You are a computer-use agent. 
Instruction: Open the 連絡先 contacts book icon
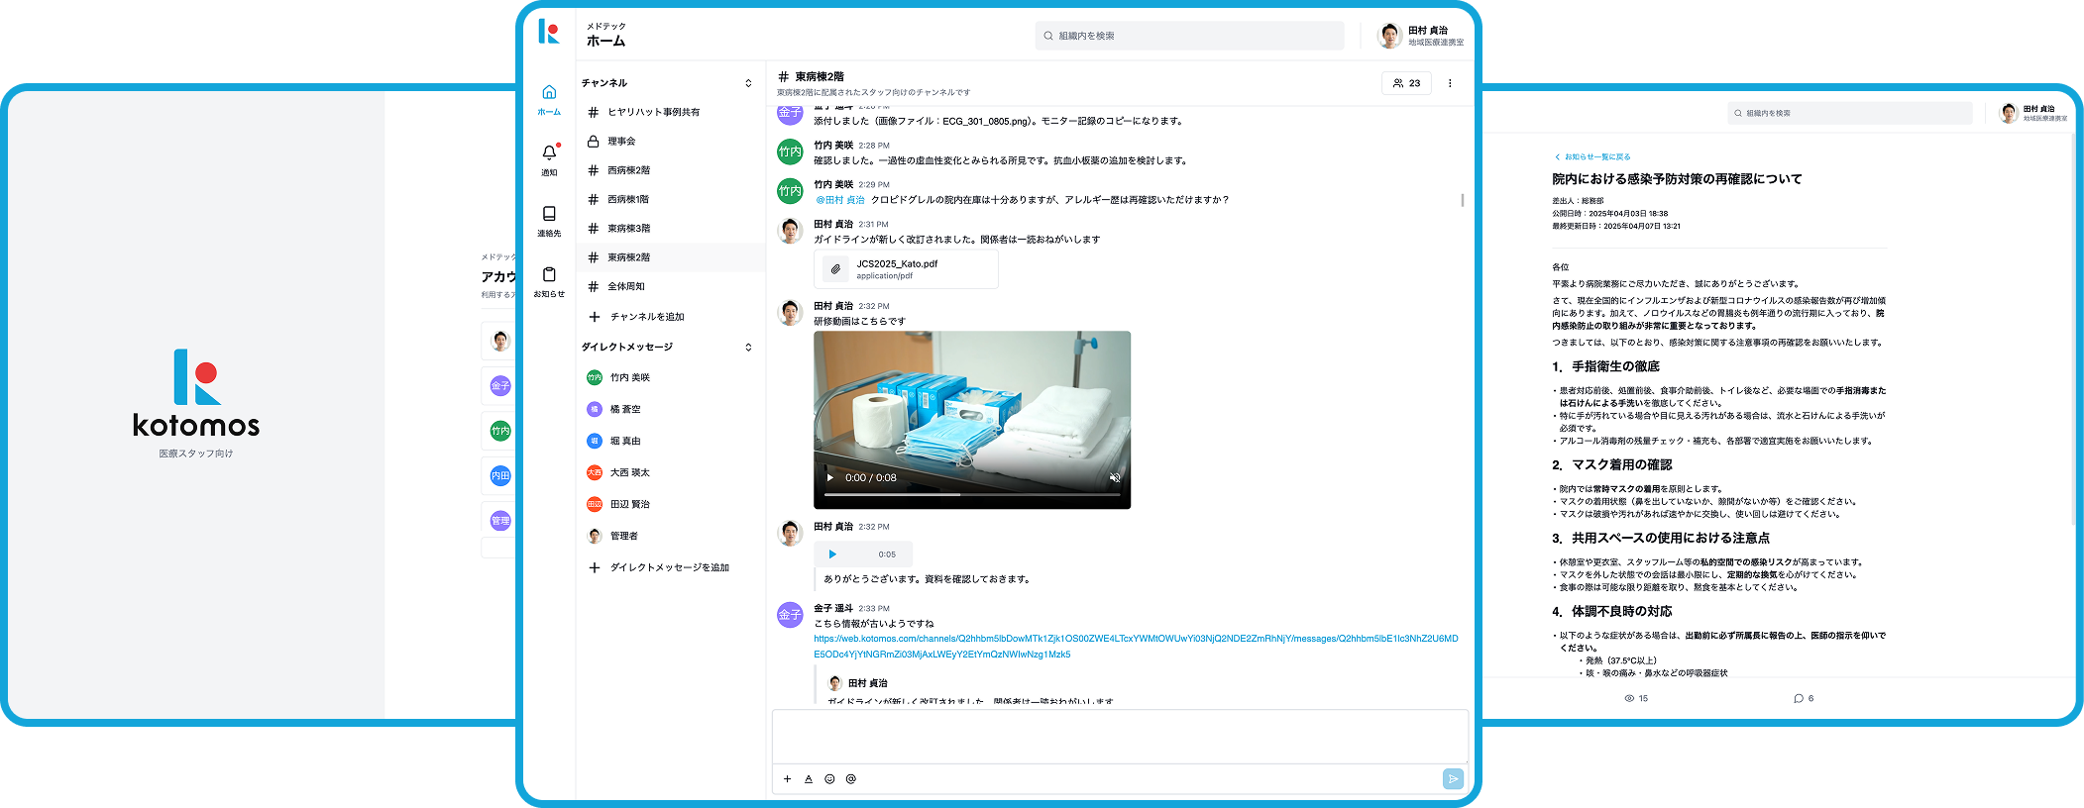click(x=549, y=214)
